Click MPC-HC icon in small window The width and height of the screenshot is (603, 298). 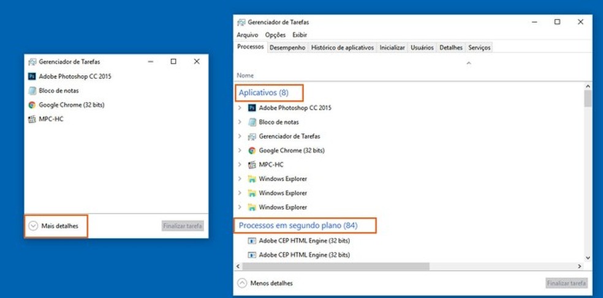32,119
